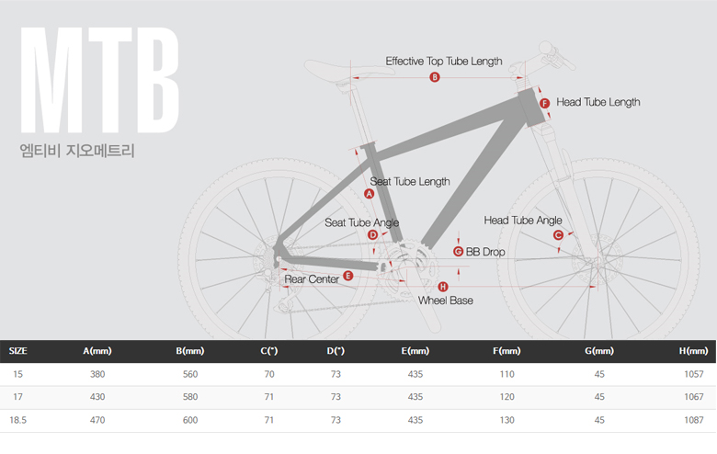Click the size 17 row label
The image size is (717, 454).
pos(17,397)
